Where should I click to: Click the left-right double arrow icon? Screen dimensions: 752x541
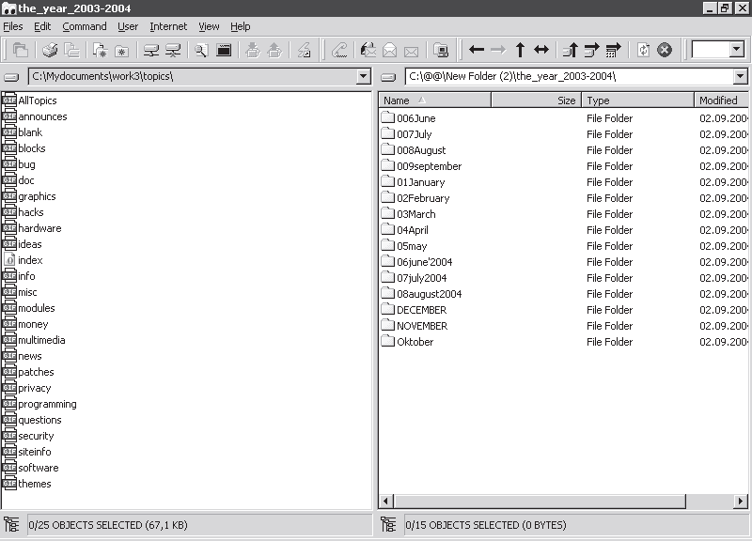pyautogui.click(x=541, y=50)
